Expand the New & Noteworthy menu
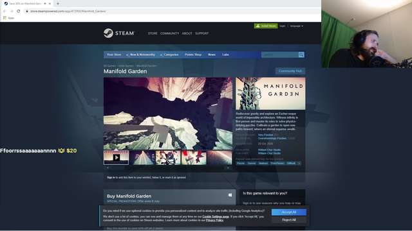The image size is (412, 231). click(x=140, y=55)
